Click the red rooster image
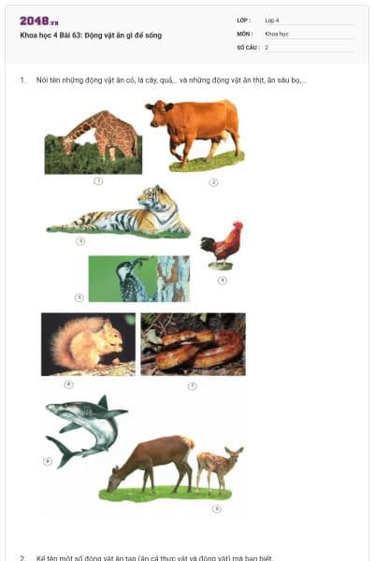The width and height of the screenshot is (374, 561). point(222,245)
